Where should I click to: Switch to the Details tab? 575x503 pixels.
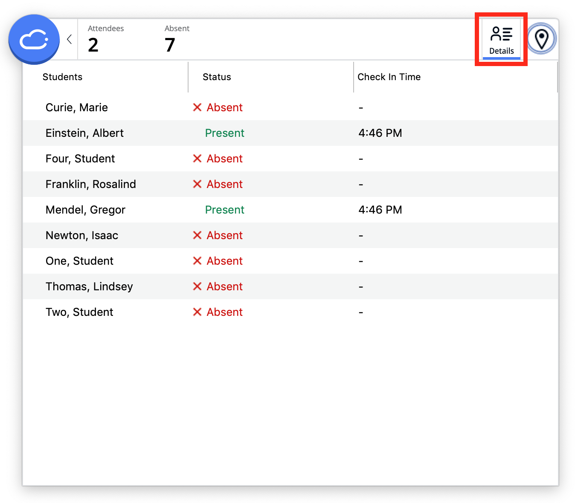(501, 39)
